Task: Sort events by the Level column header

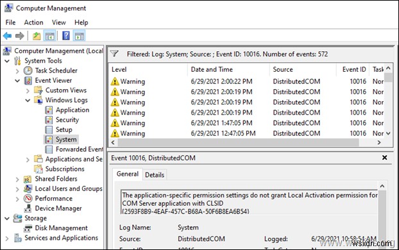Action: coord(148,69)
